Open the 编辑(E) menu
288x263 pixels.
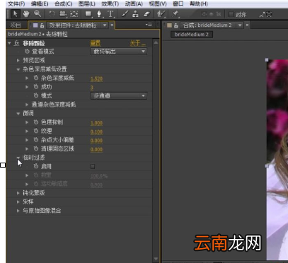tap(40, 4)
